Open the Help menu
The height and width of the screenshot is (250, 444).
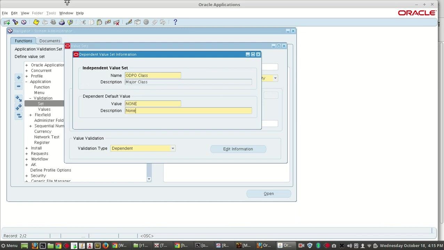tap(80, 13)
